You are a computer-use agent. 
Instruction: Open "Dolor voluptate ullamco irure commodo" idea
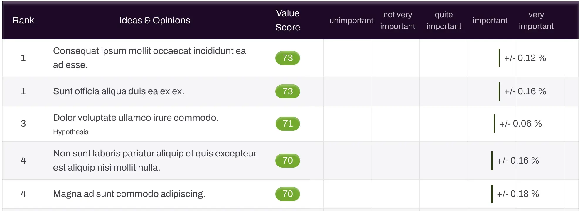(136, 118)
